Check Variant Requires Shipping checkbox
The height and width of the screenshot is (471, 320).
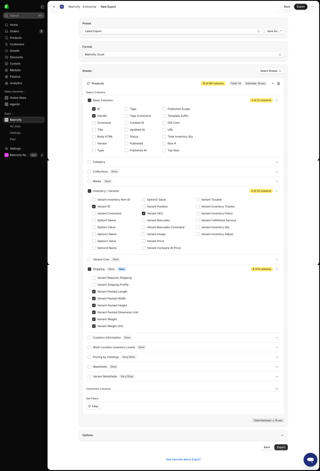[x=94, y=278]
